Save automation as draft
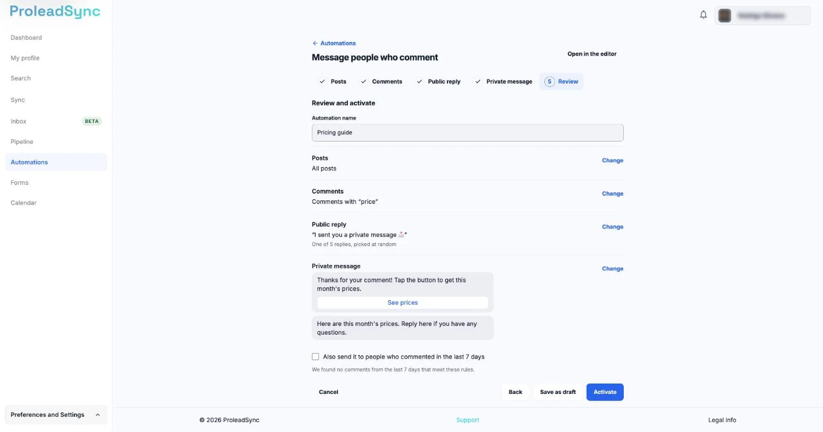The height and width of the screenshot is (432, 823). coord(557,392)
